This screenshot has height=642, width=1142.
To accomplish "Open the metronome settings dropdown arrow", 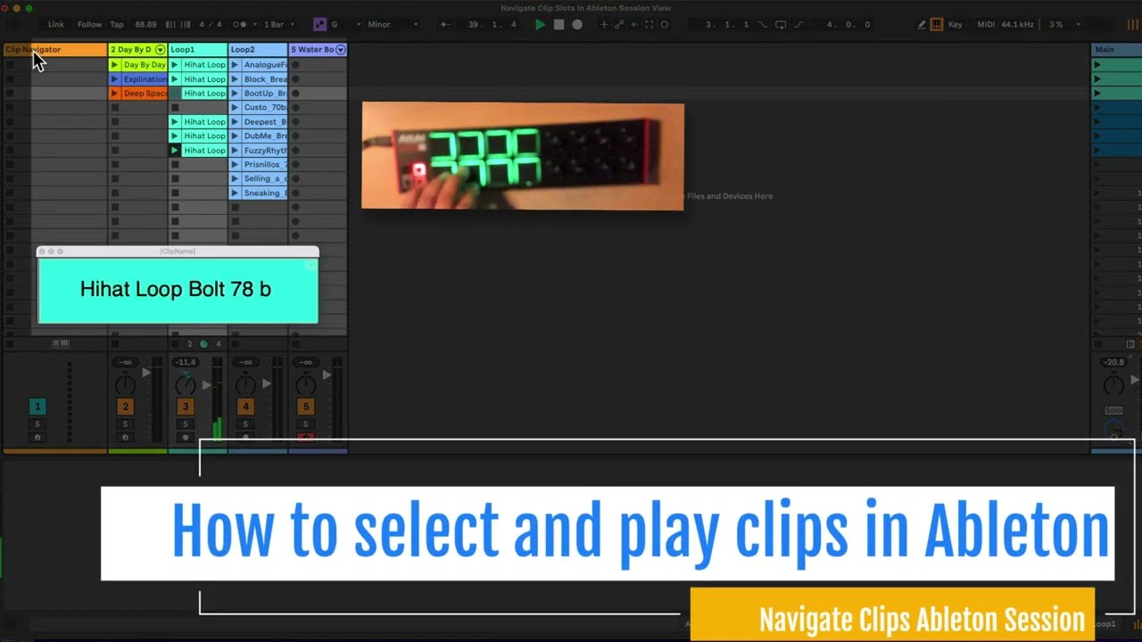I will [x=255, y=25].
